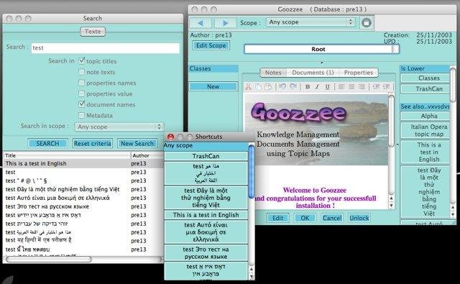This screenshot has width=460, height=284.
Task: Toggle Italic formatting in notes editor
Action: coord(317,86)
